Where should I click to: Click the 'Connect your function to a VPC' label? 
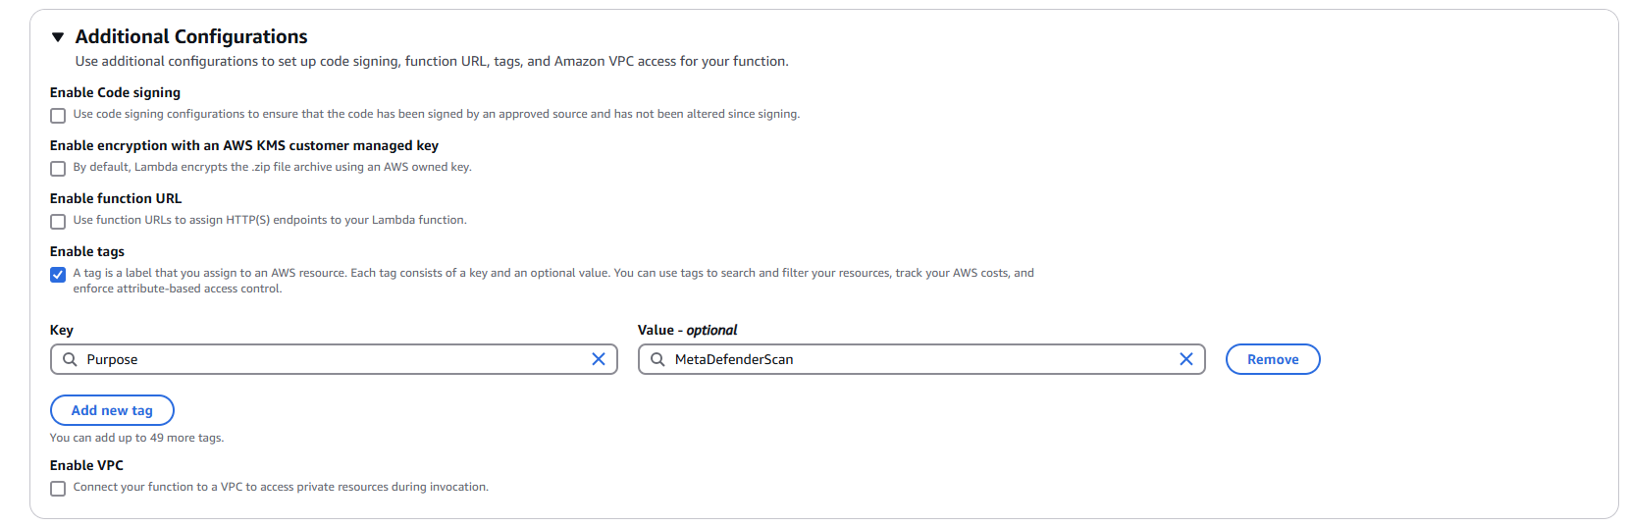pyautogui.click(x=281, y=487)
